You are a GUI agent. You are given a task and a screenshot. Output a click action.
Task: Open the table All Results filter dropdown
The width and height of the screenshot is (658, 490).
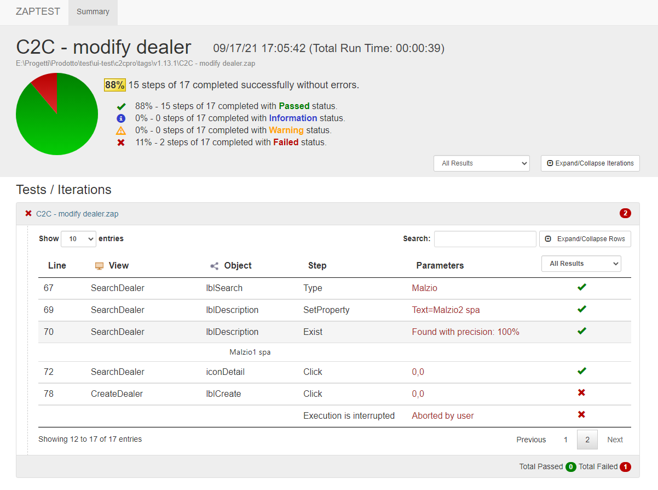581,264
